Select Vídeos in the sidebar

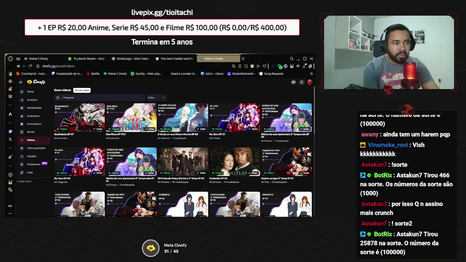33,140
